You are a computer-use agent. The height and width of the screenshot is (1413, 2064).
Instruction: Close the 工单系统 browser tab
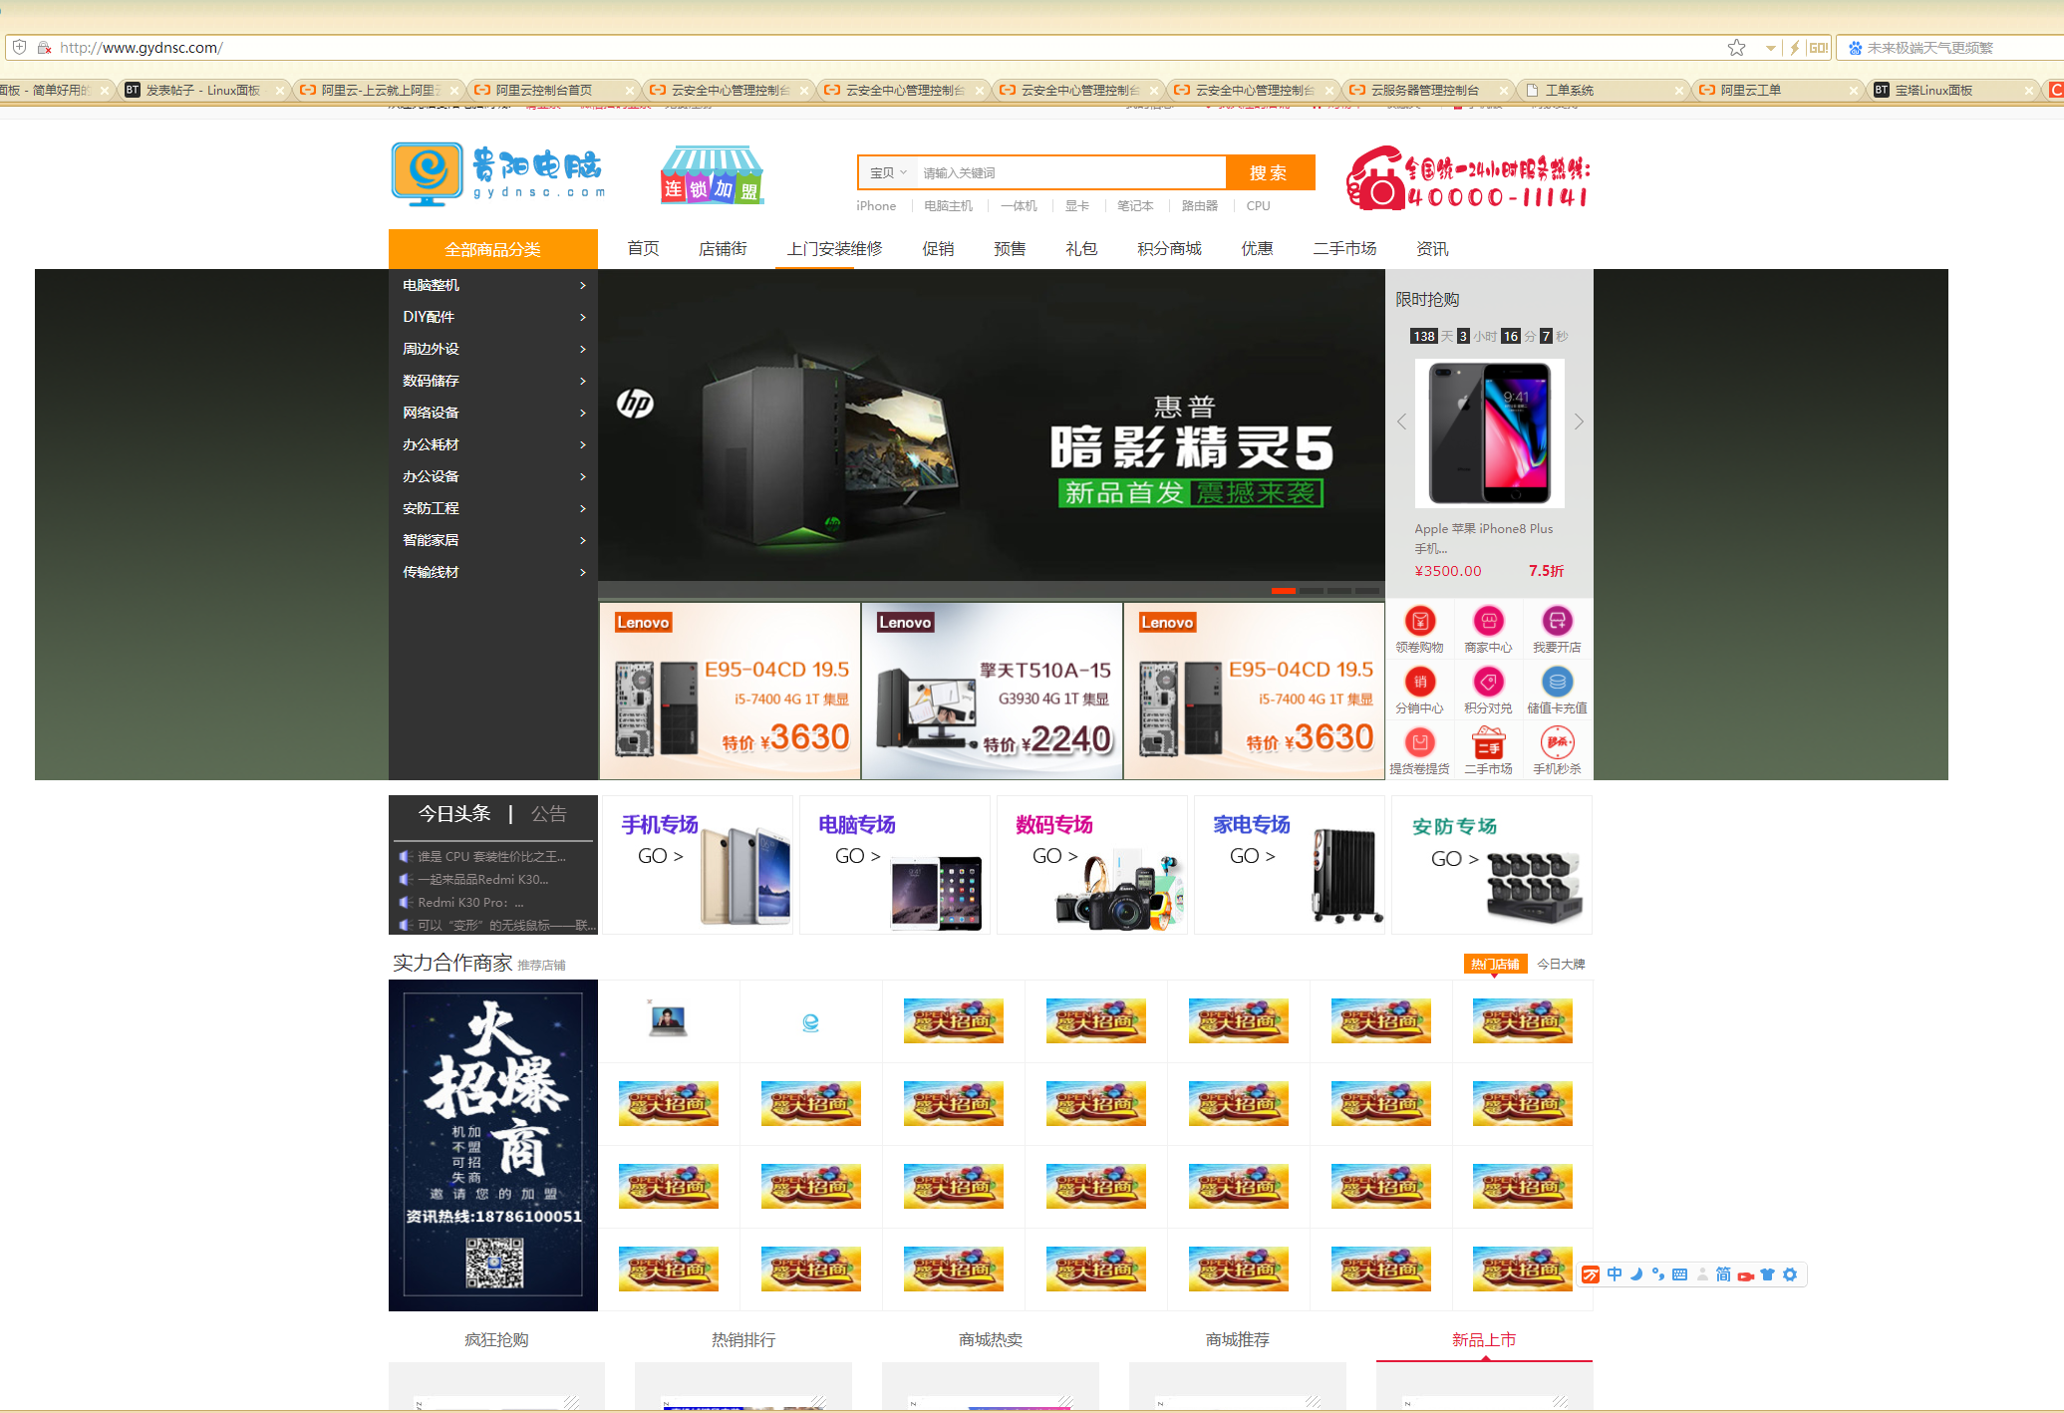[x=1679, y=91]
